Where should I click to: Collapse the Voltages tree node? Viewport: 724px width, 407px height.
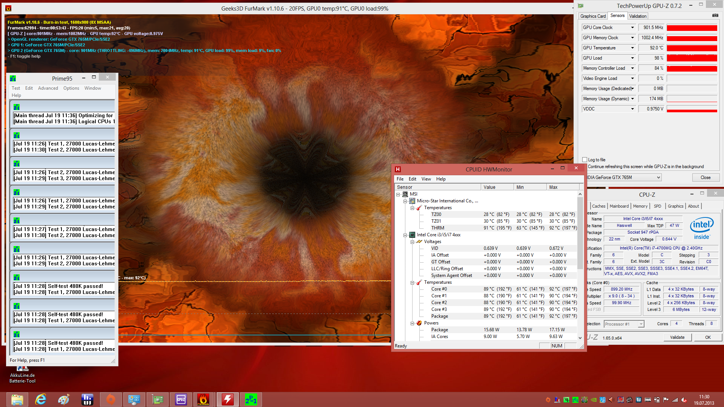413,242
